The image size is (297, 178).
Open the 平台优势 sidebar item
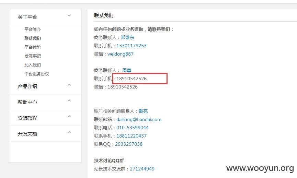click(x=33, y=47)
